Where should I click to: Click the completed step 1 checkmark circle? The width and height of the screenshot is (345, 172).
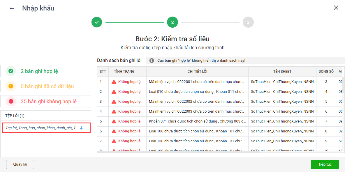(97, 22)
